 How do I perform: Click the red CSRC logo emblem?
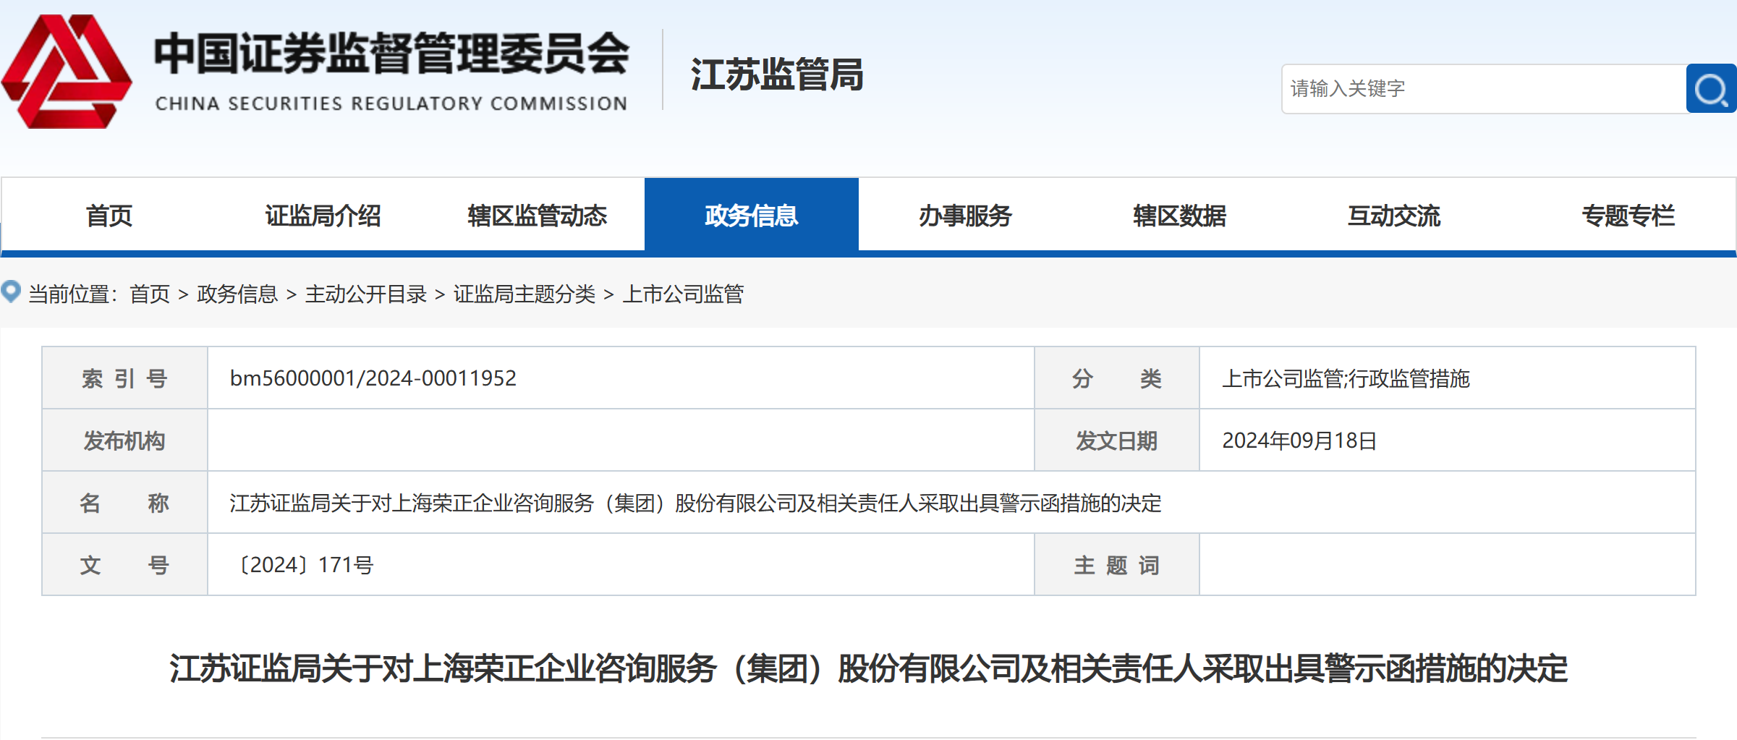pyautogui.click(x=67, y=71)
